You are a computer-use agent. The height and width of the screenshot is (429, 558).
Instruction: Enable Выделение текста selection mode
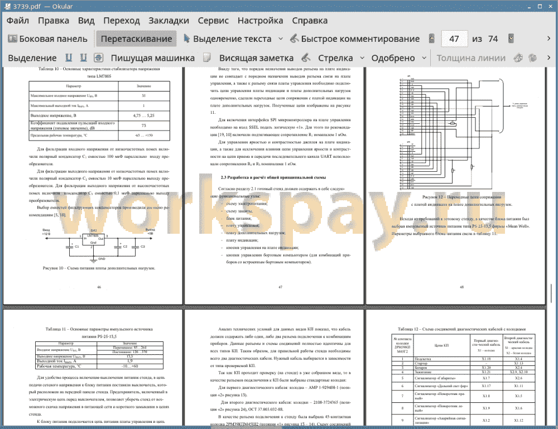click(227, 39)
